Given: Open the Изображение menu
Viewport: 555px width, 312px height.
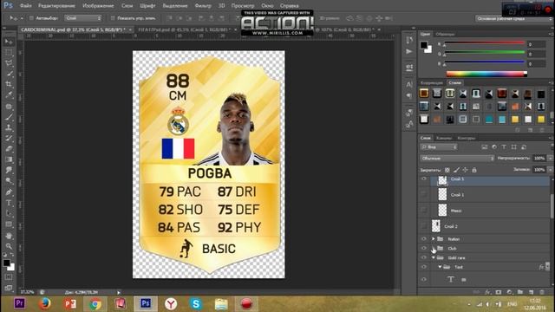Looking at the screenshot, I should click(98, 6).
